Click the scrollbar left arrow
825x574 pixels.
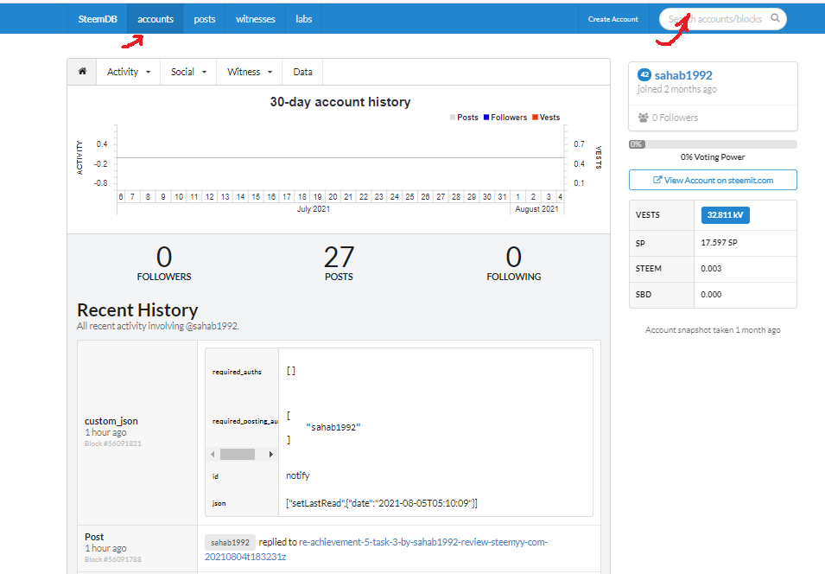pyautogui.click(x=213, y=454)
